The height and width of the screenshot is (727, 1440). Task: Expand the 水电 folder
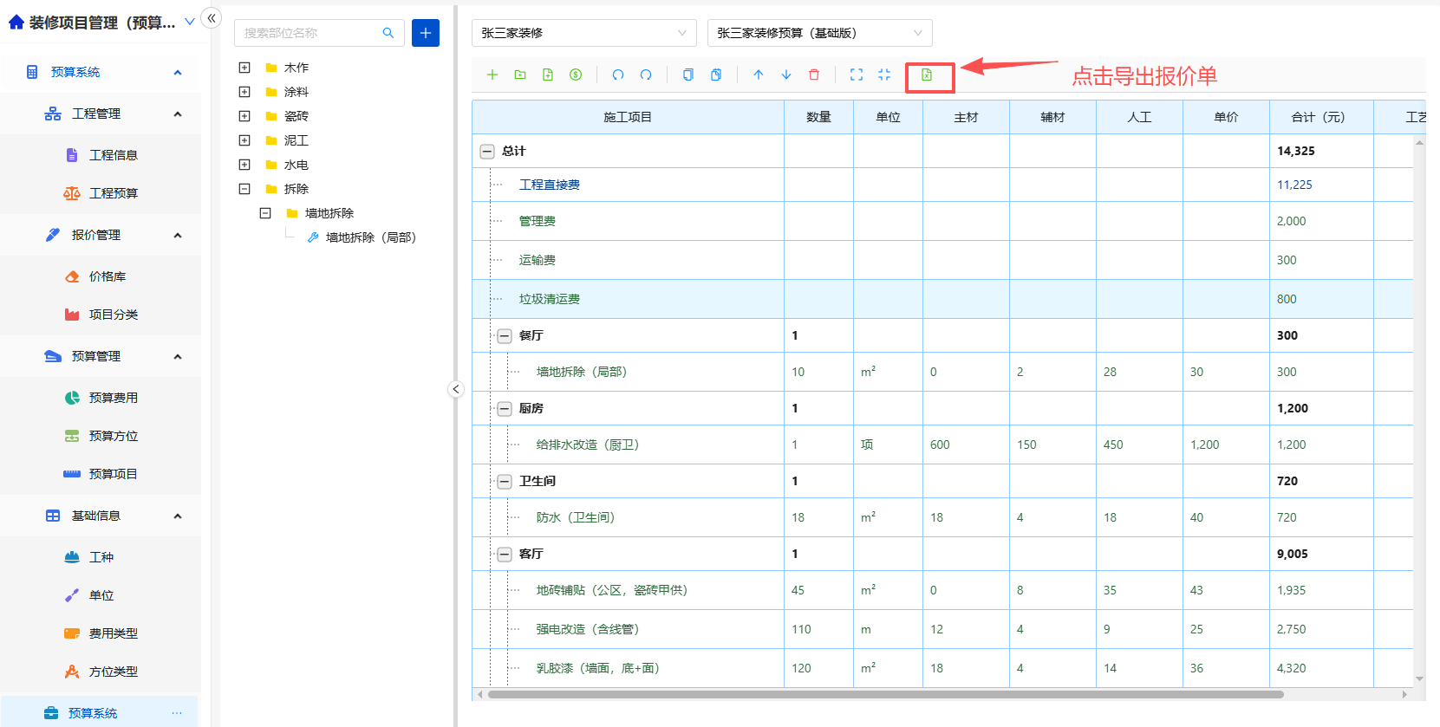click(244, 165)
